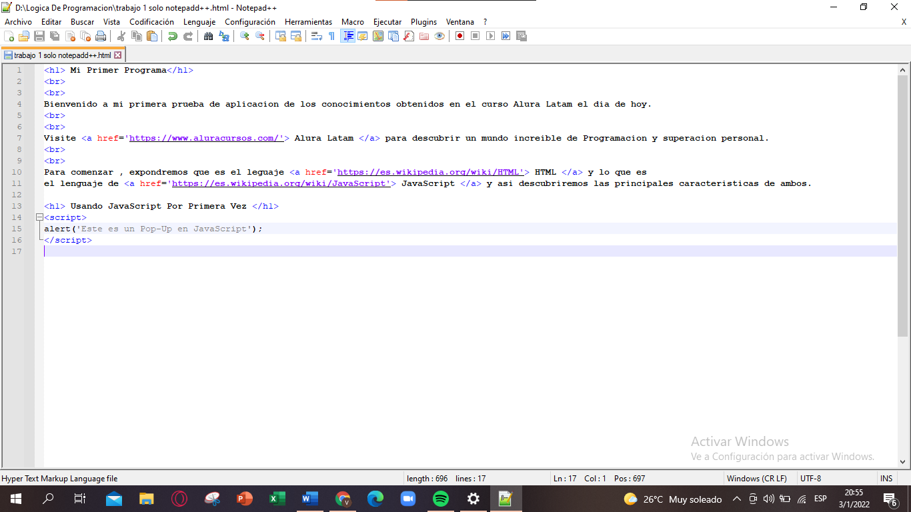
Task: Click the Save All toolbar icon
Action: [55, 36]
